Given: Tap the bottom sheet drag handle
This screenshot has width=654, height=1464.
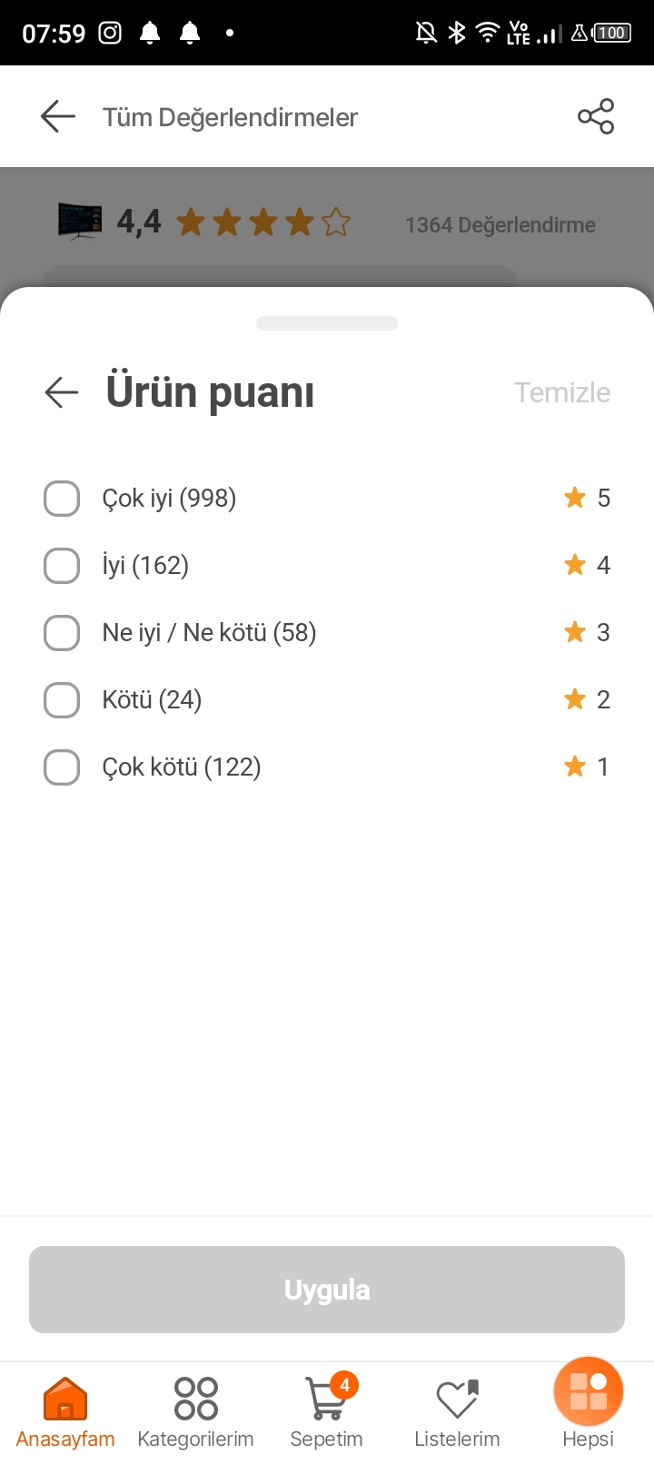Looking at the screenshot, I should tap(327, 323).
